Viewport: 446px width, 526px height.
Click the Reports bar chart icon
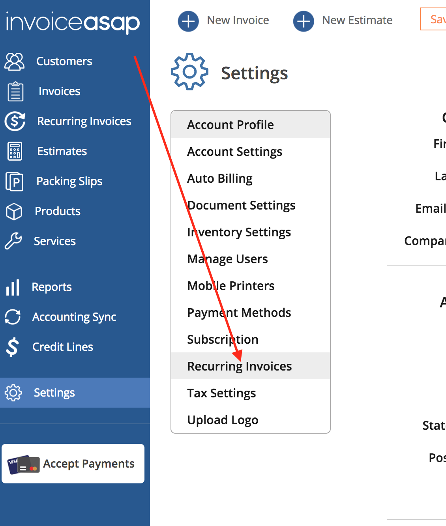pos(13,287)
